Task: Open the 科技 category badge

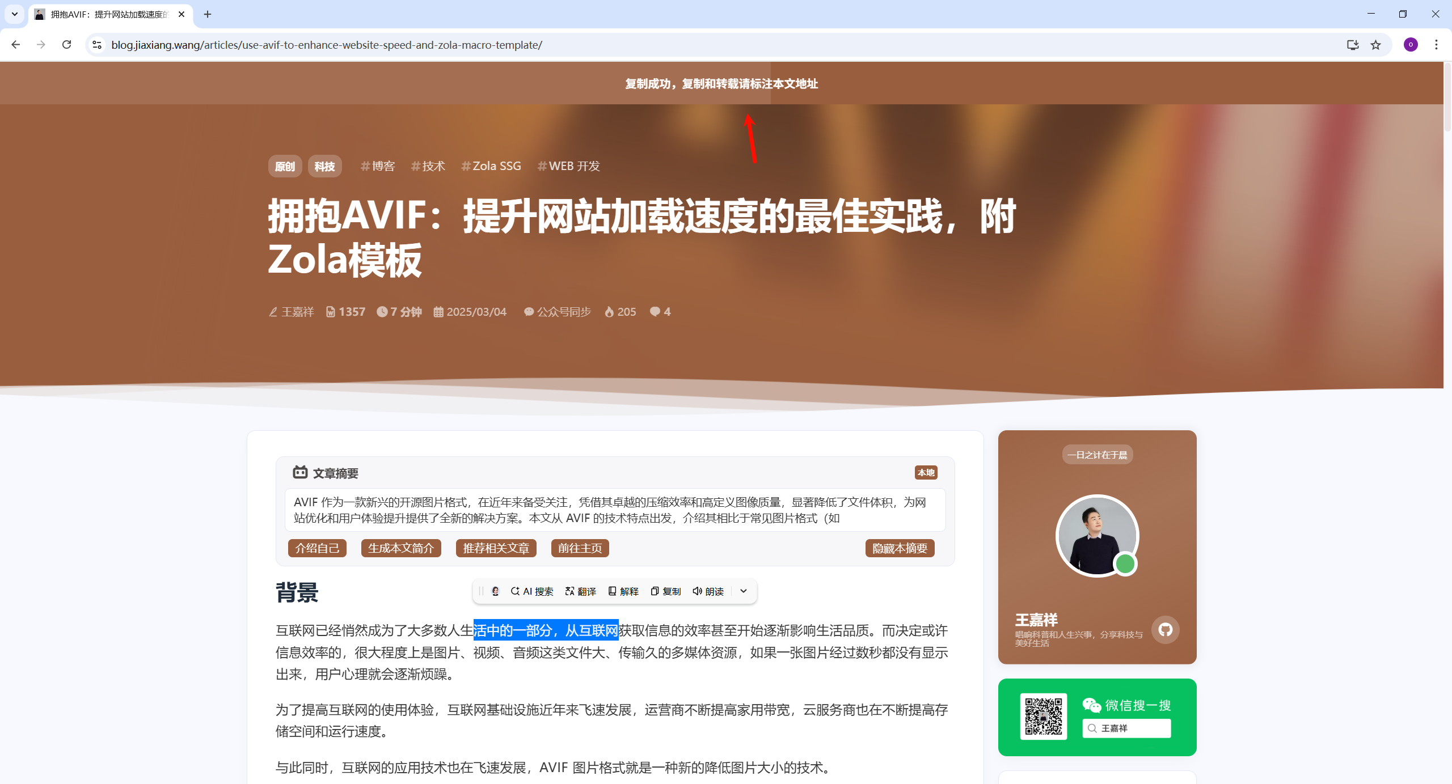Action: [324, 166]
